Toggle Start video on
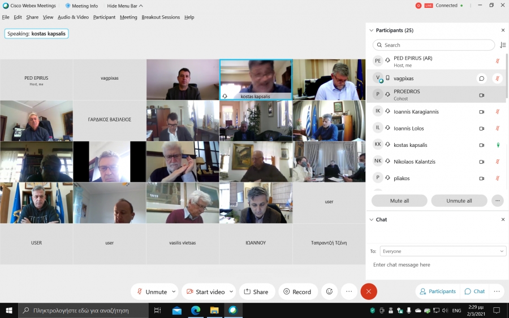Viewport: 509px width, 318px height. coord(205,291)
